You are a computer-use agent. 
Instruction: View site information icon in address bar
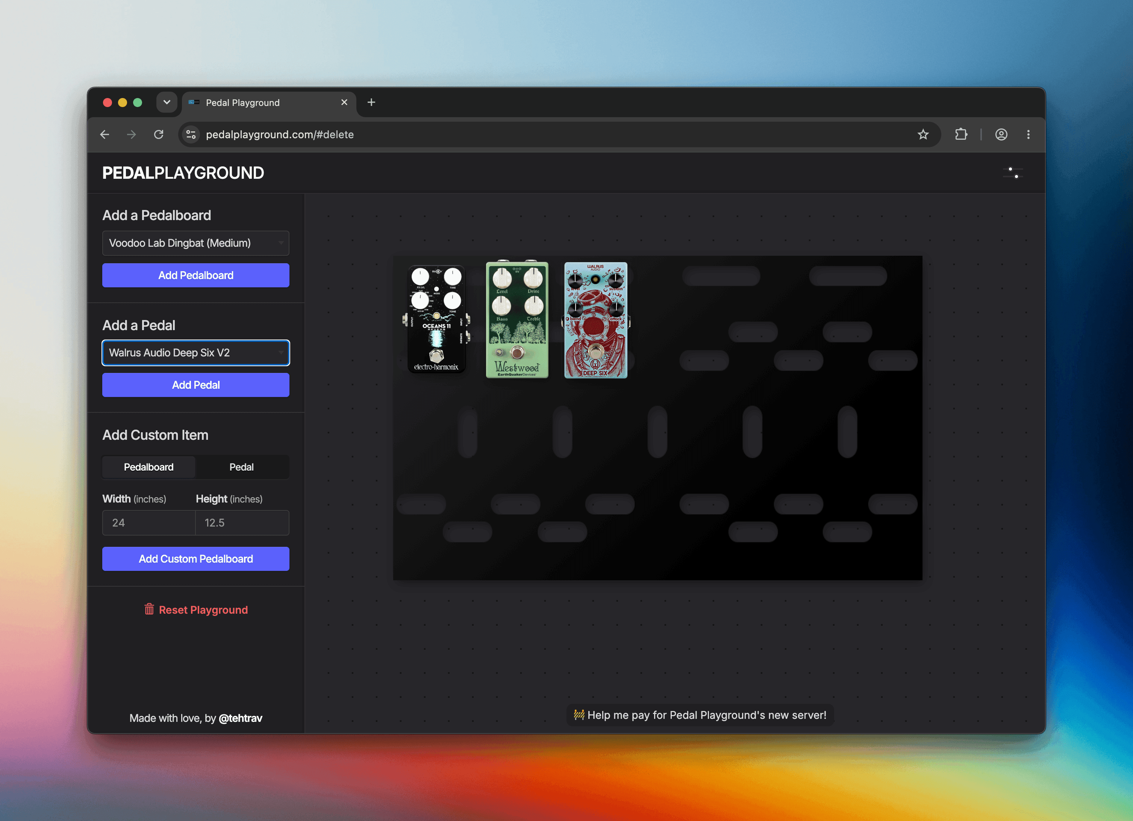point(191,134)
